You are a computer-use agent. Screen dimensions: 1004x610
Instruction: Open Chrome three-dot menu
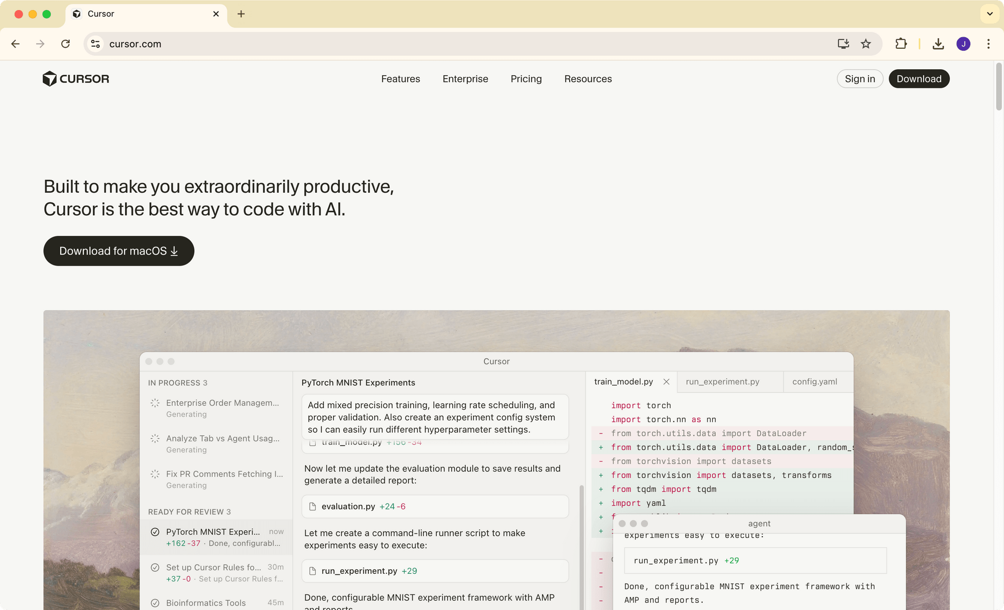tap(988, 44)
